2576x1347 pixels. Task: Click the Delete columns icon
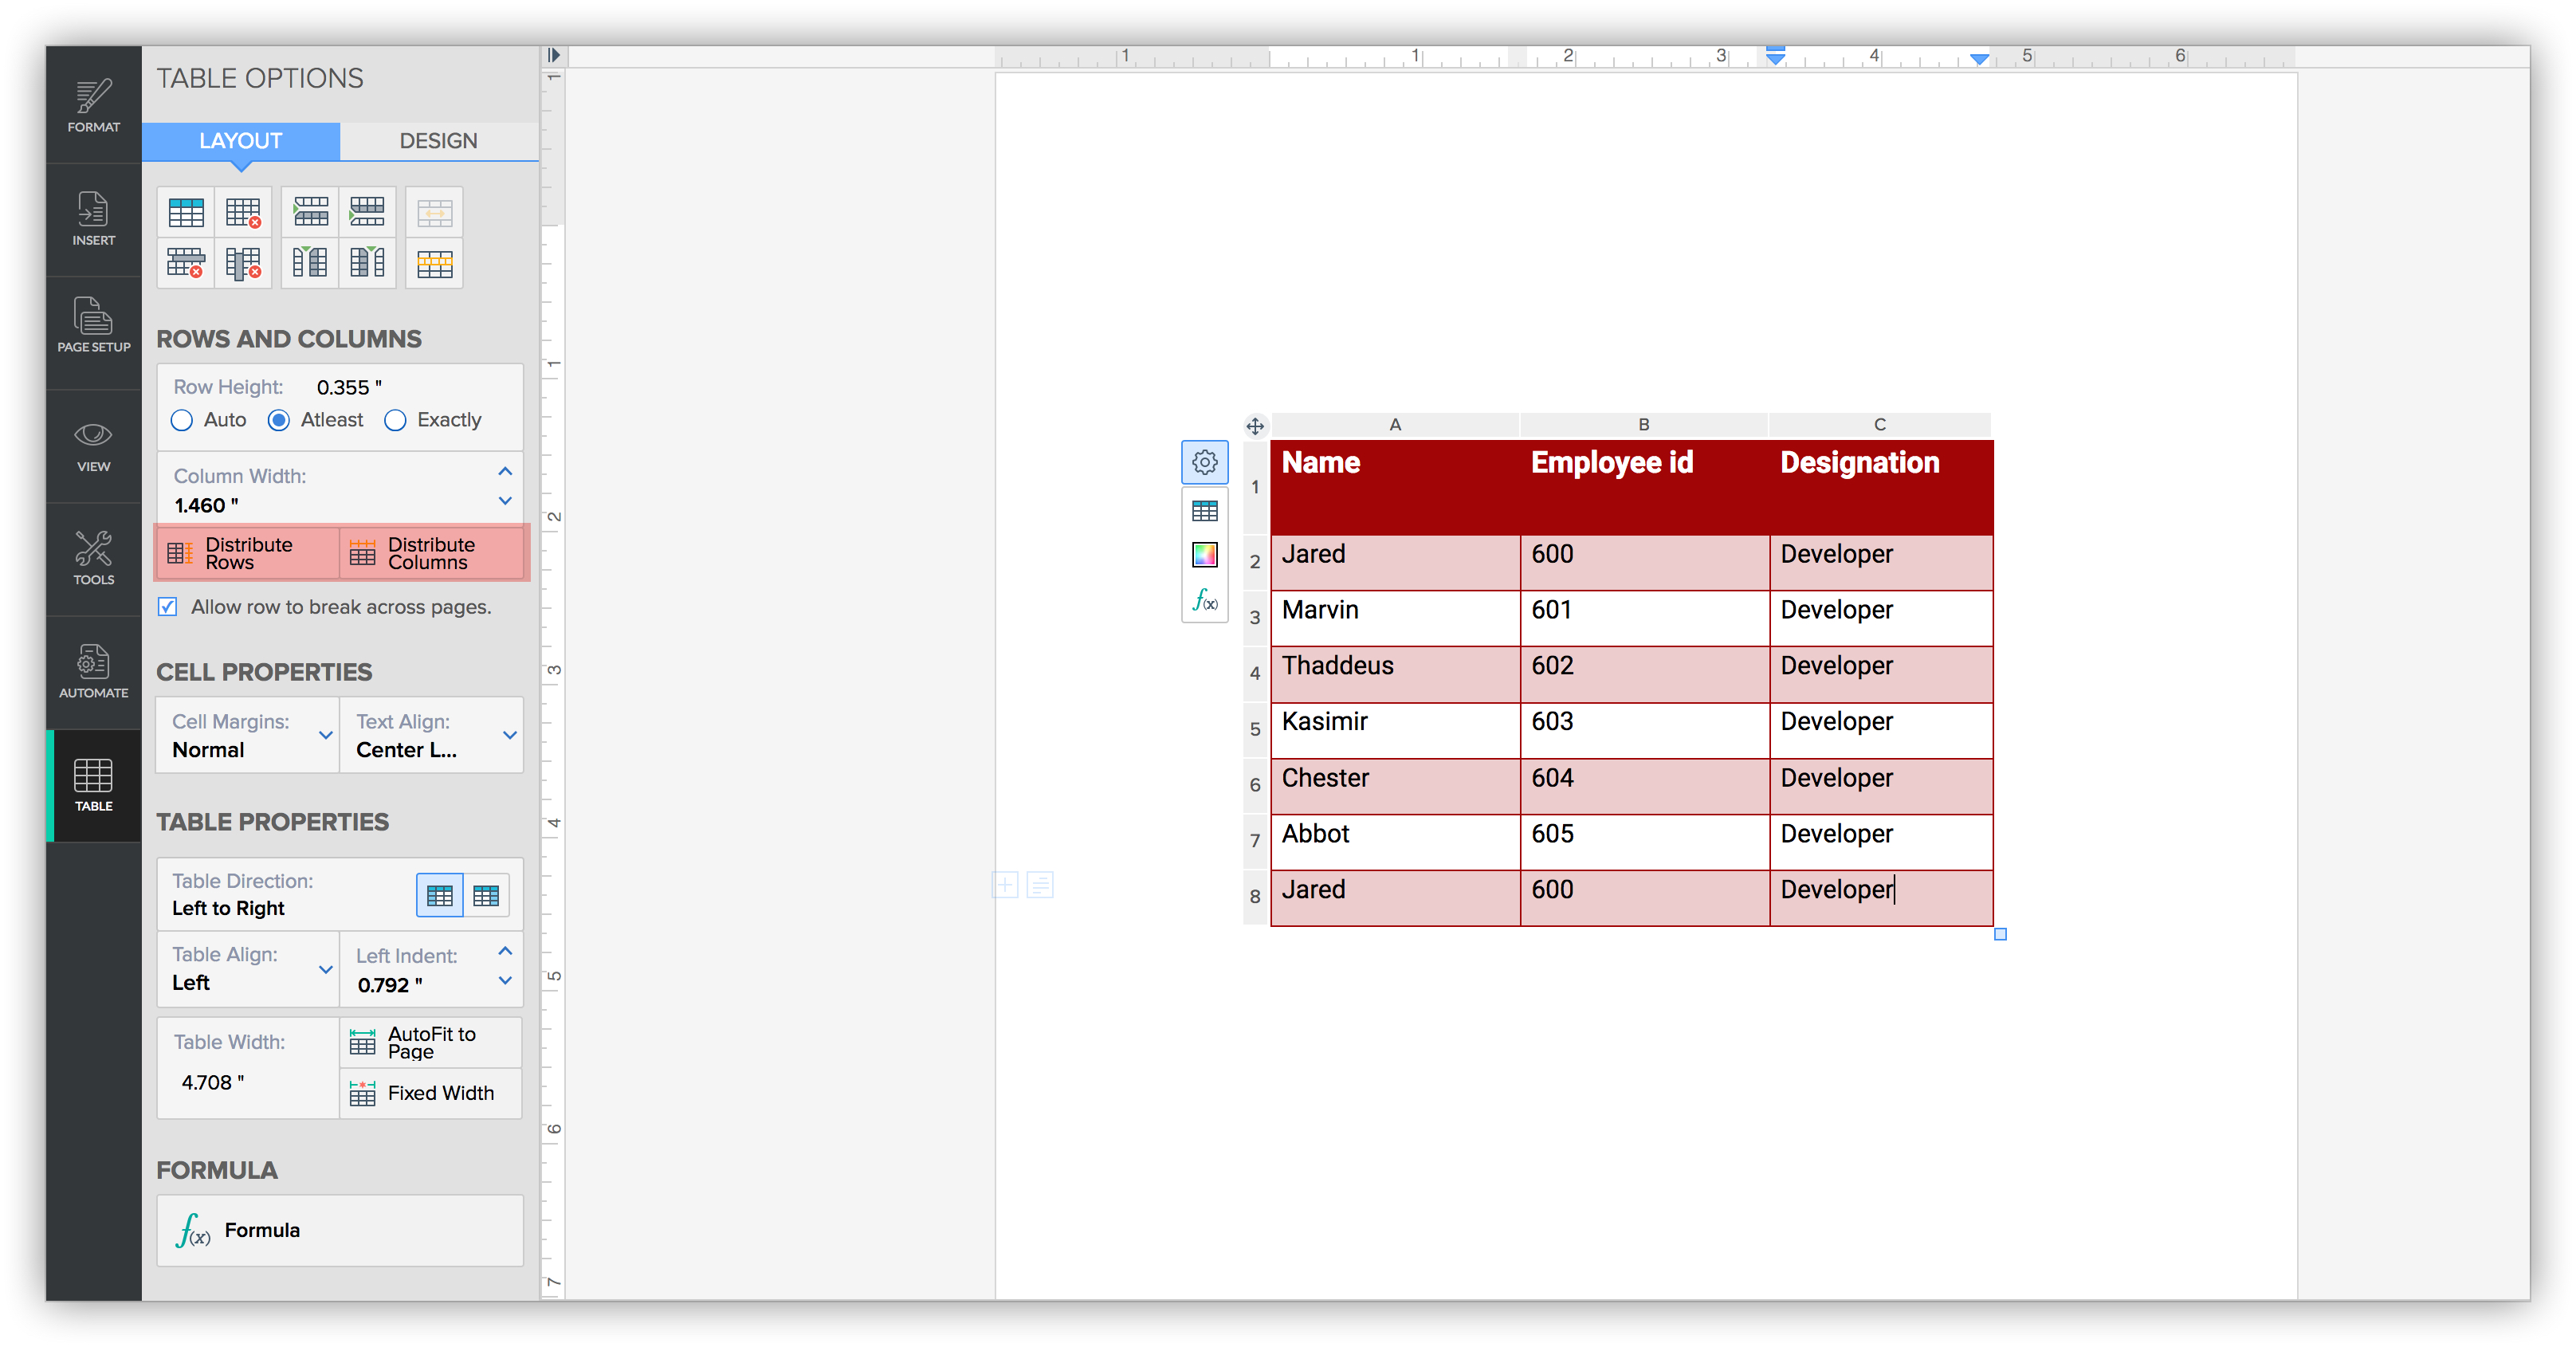click(244, 262)
